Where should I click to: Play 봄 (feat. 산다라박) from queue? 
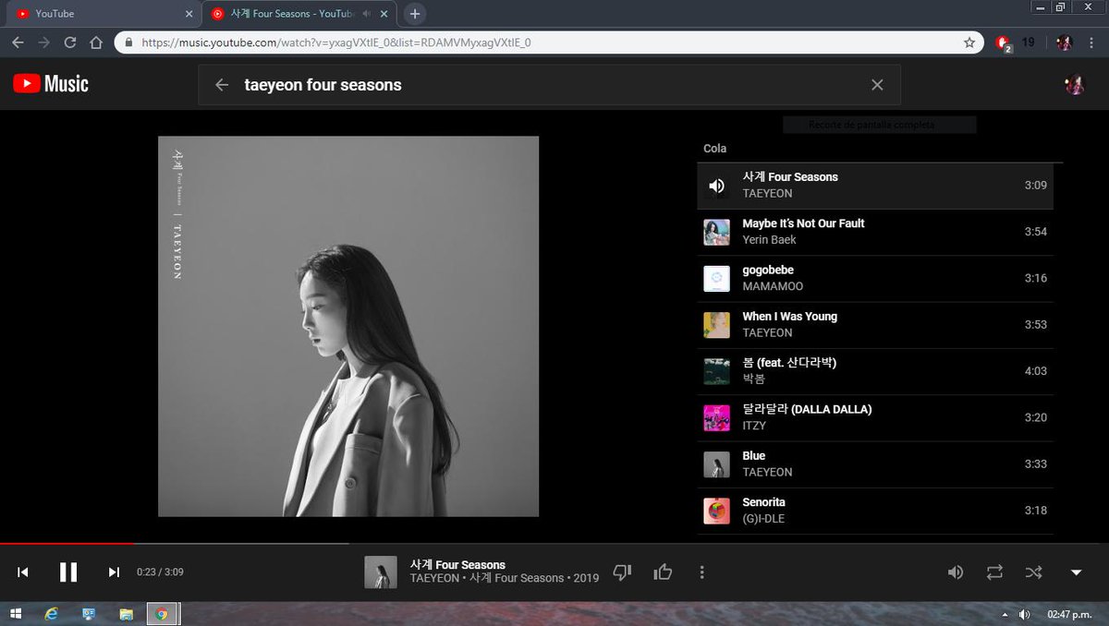tap(875, 371)
